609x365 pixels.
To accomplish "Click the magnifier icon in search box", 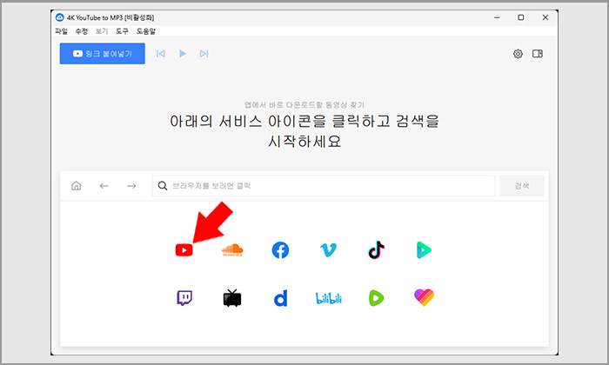I will (x=163, y=186).
